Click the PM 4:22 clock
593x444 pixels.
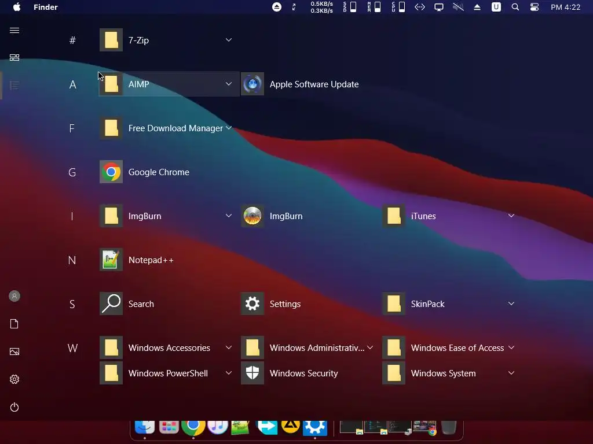tap(565, 7)
